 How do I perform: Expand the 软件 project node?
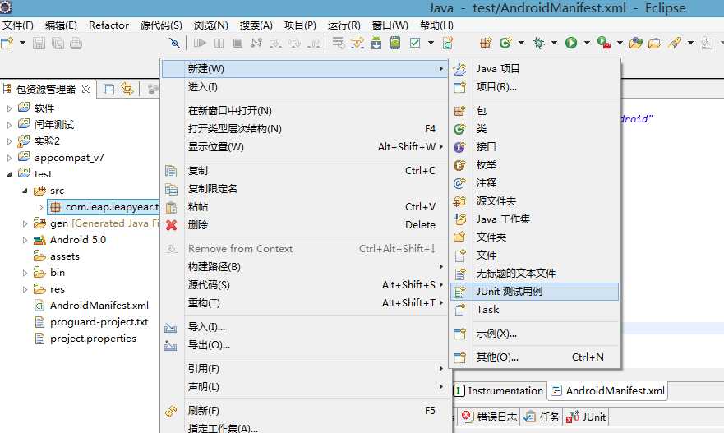pyautogui.click(x=9, y=108)
